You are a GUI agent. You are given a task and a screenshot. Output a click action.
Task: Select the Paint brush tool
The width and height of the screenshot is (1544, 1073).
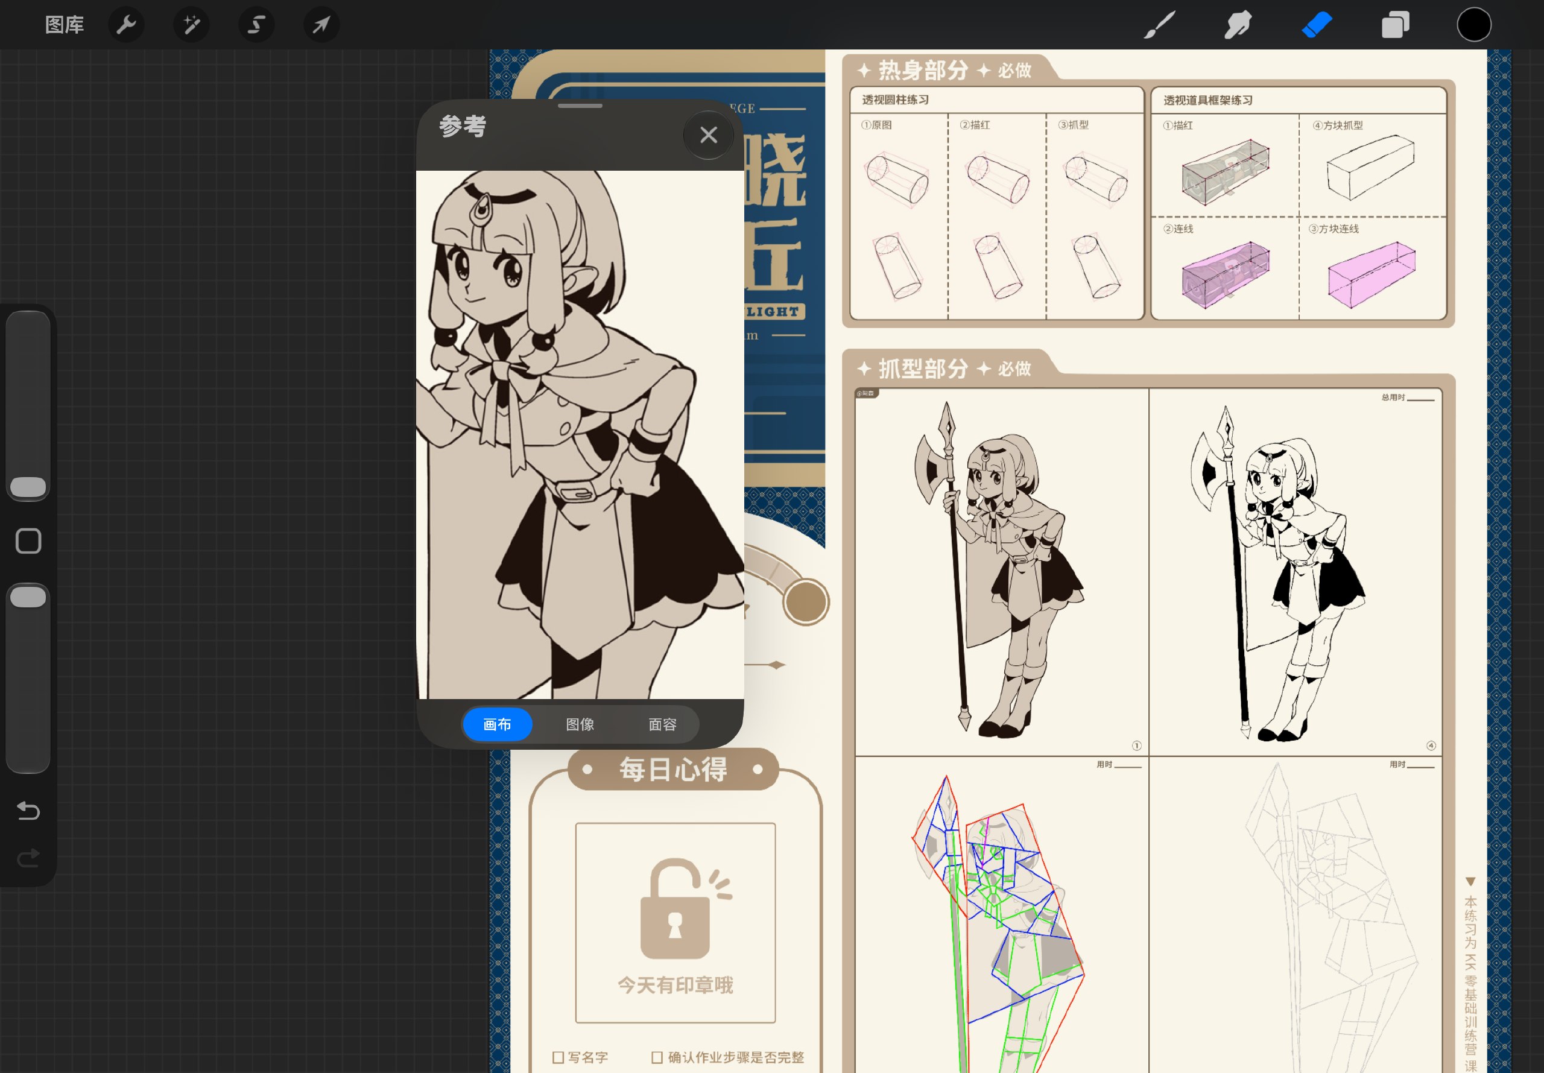(1160, 25)
